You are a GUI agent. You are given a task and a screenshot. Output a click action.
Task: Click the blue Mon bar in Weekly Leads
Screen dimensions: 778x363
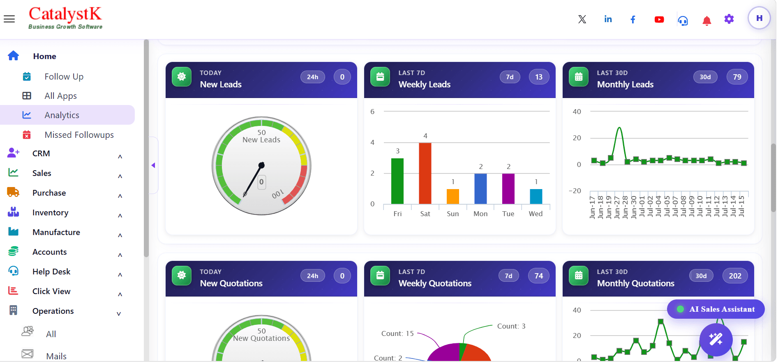480,189
